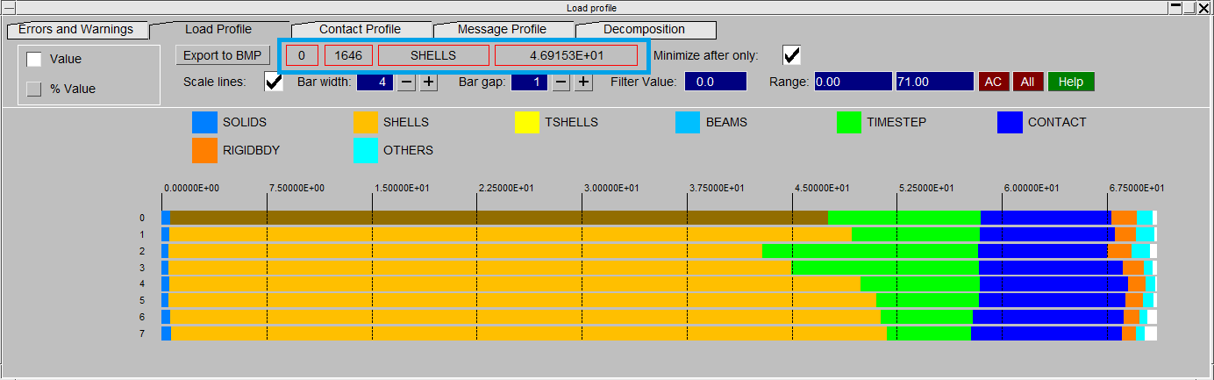Click axis label 4.50000E+01

820,189
